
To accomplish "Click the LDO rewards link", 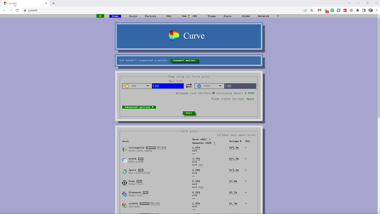I will (201, 165).
